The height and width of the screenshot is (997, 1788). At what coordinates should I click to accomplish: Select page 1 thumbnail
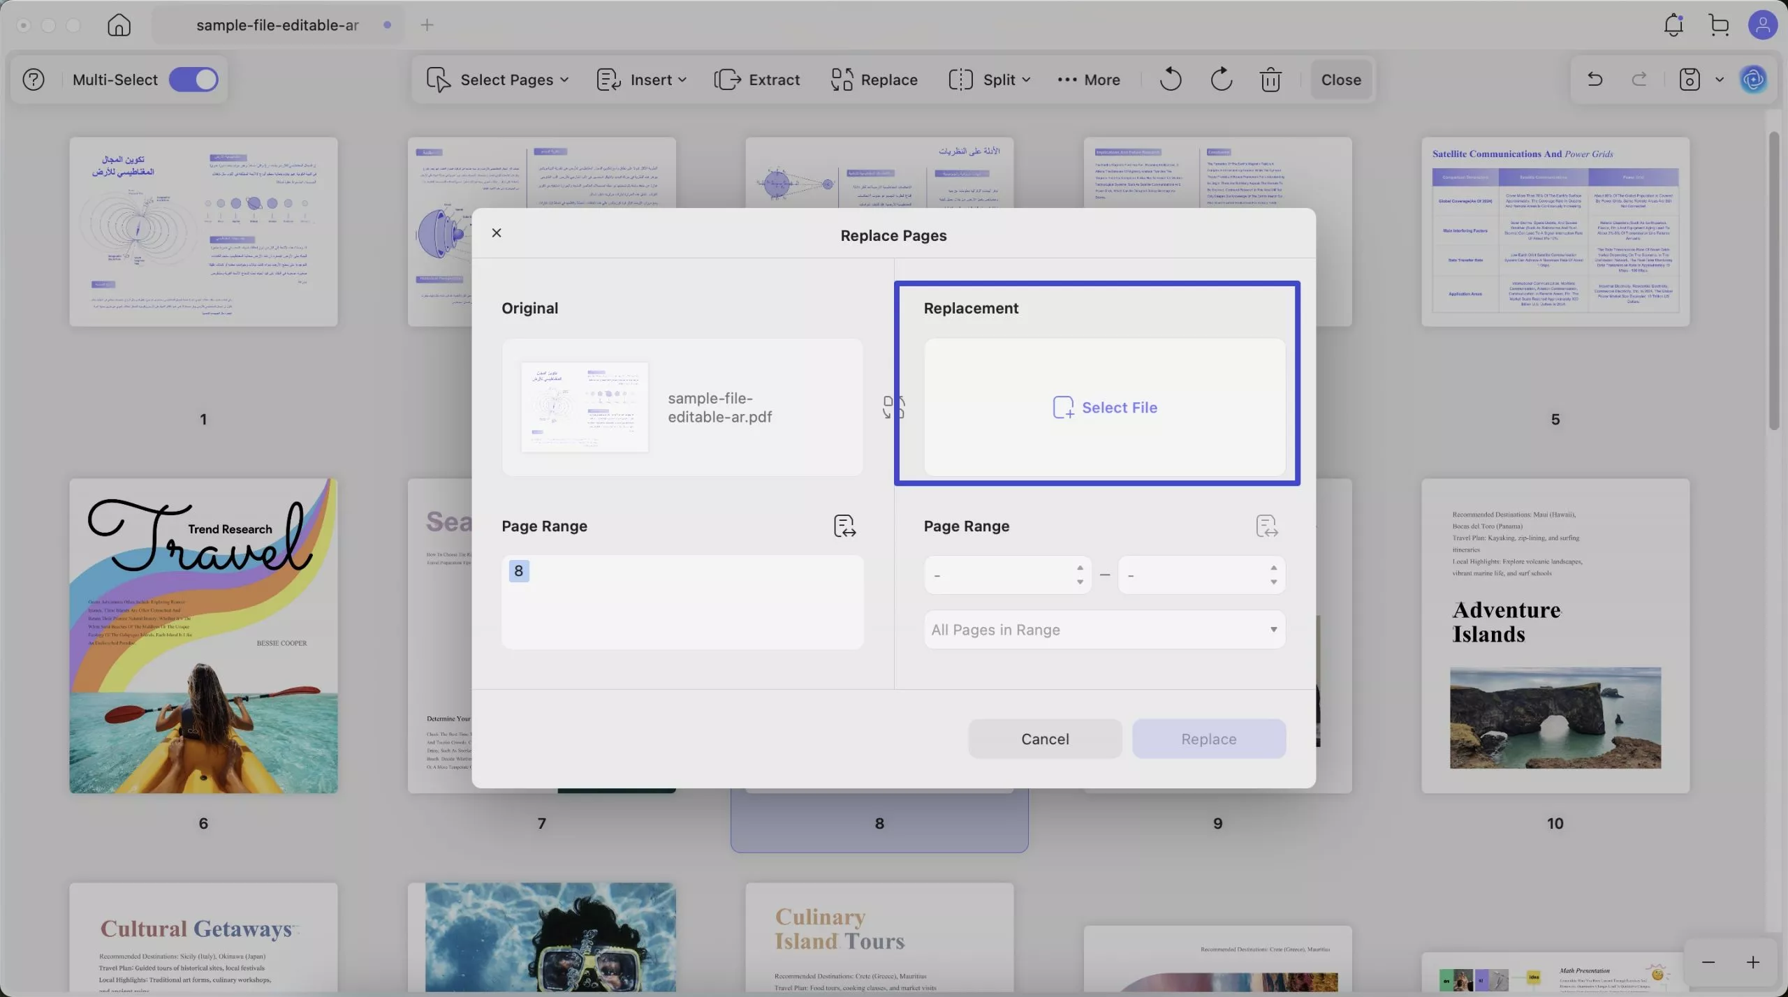tap(203, 232)
